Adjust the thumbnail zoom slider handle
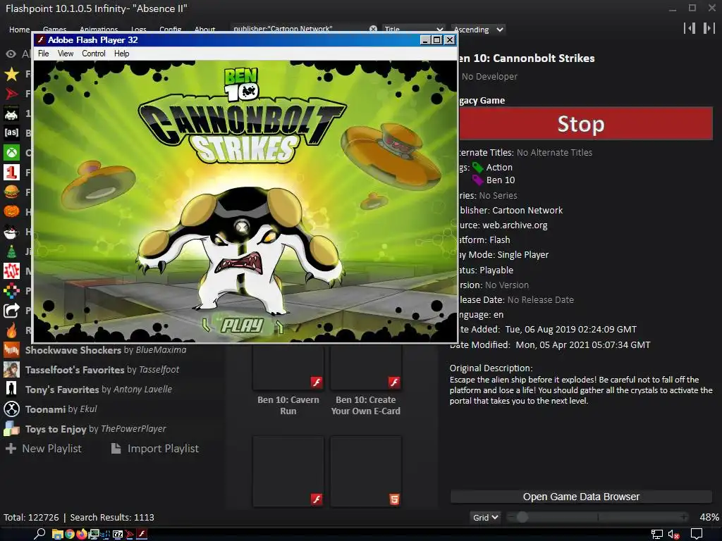The image size is (722, 541). pyautogui.click(x=522, y=517)
